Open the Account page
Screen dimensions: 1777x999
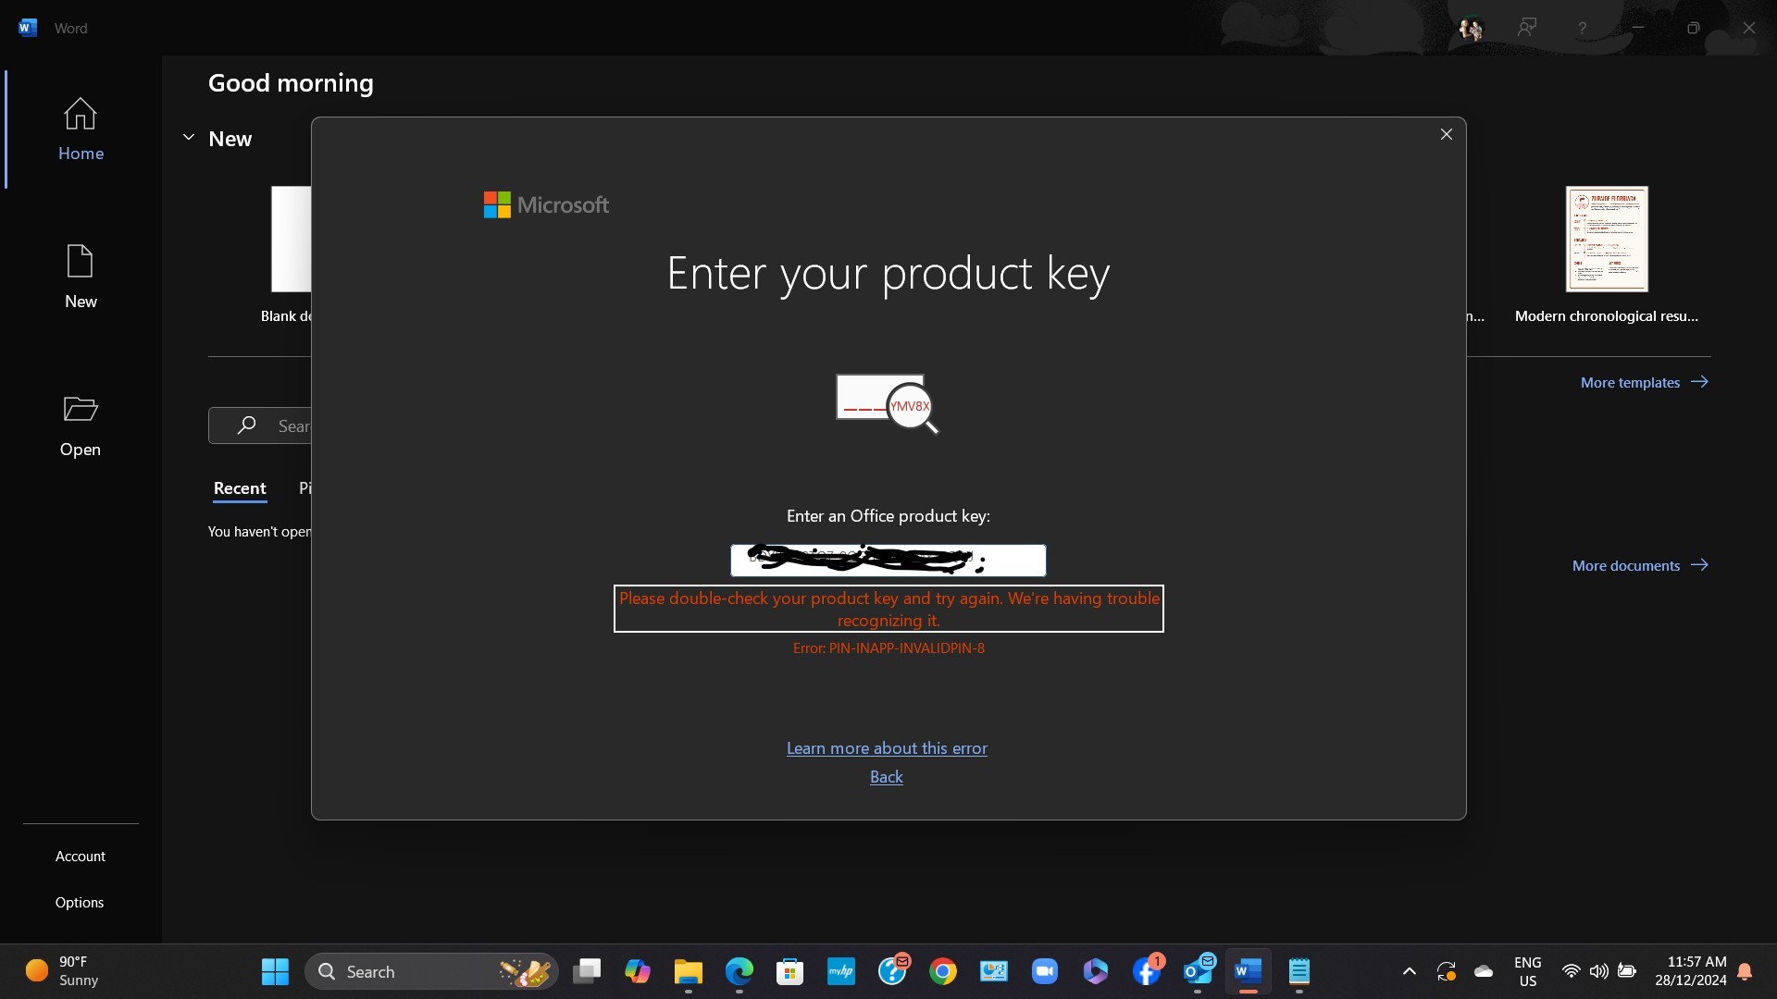[x=81, y=857]
